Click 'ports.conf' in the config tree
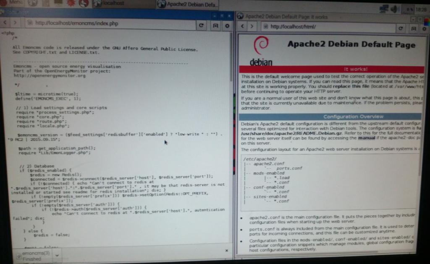Image resolution: width=430 pixels, height=264 pixels. pos(289,168)
